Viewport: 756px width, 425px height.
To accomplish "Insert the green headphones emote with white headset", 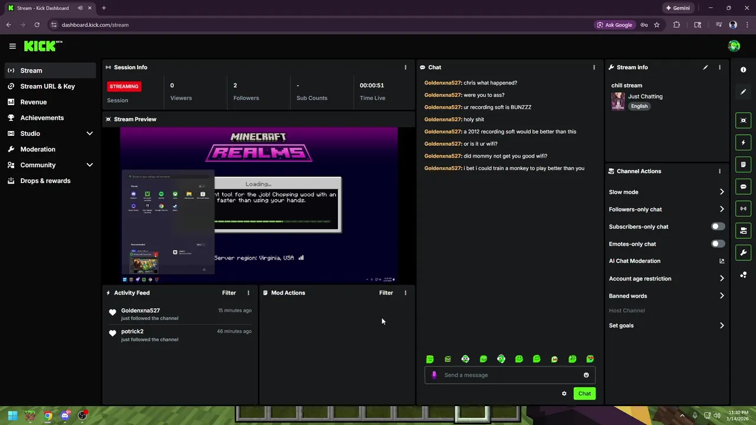I will click(501, 359).
